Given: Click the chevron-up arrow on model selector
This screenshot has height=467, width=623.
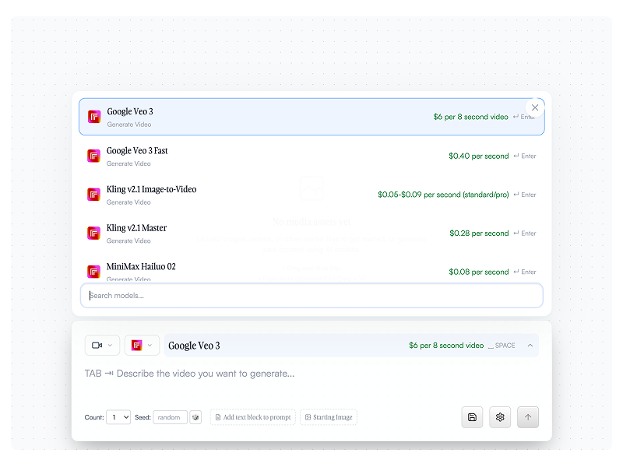Looking at the screenshot, I should tap(530, 346).
